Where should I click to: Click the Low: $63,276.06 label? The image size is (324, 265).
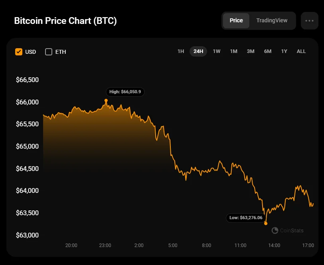pyautogui.click(x=246, y=218)
